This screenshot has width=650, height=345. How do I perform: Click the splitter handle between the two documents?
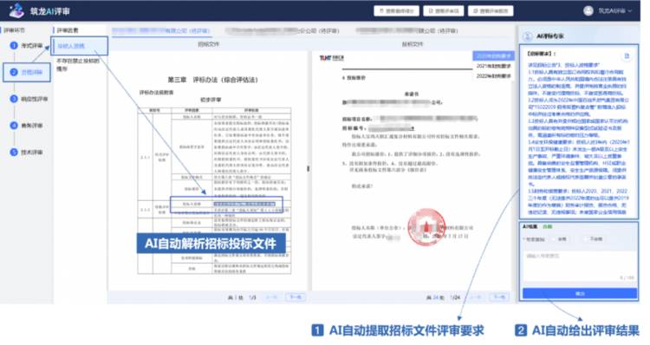[x=308, y=168]
